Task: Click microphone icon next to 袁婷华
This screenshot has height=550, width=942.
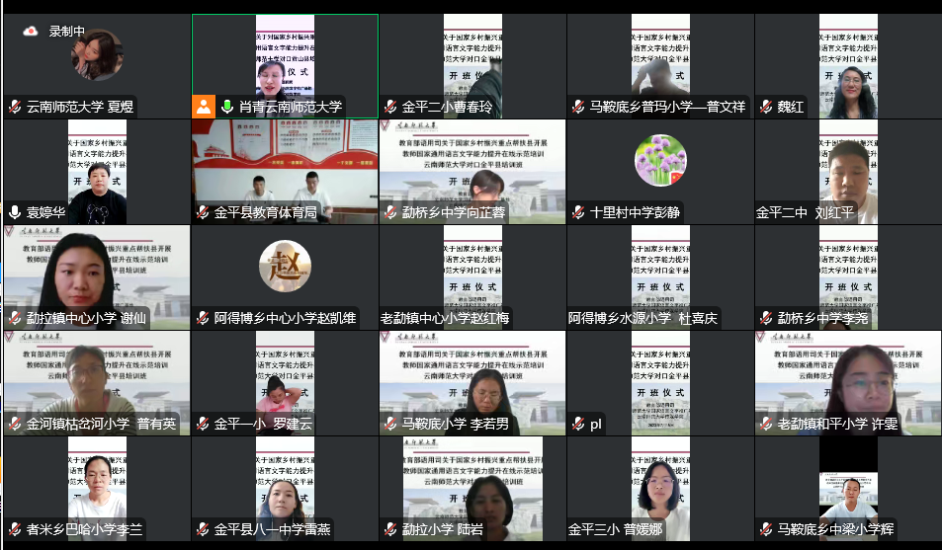Action: click(x=15, y=212)
